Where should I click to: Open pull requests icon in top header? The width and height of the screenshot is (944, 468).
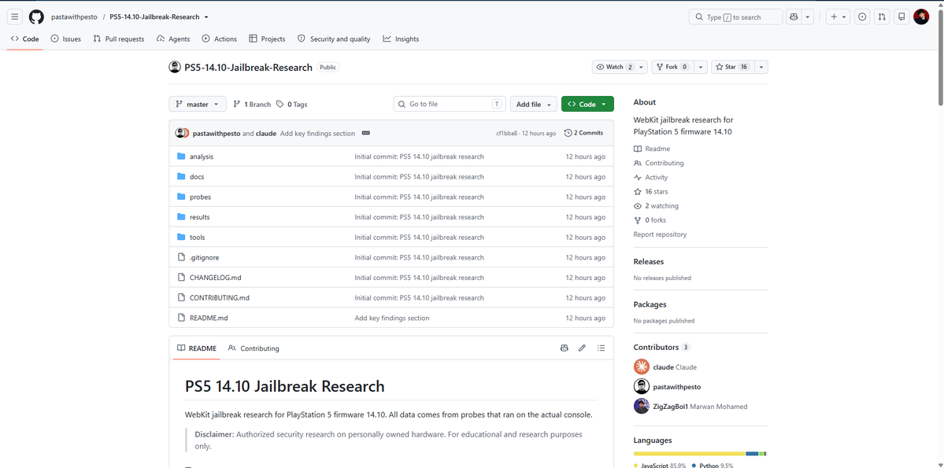(882, 17)
